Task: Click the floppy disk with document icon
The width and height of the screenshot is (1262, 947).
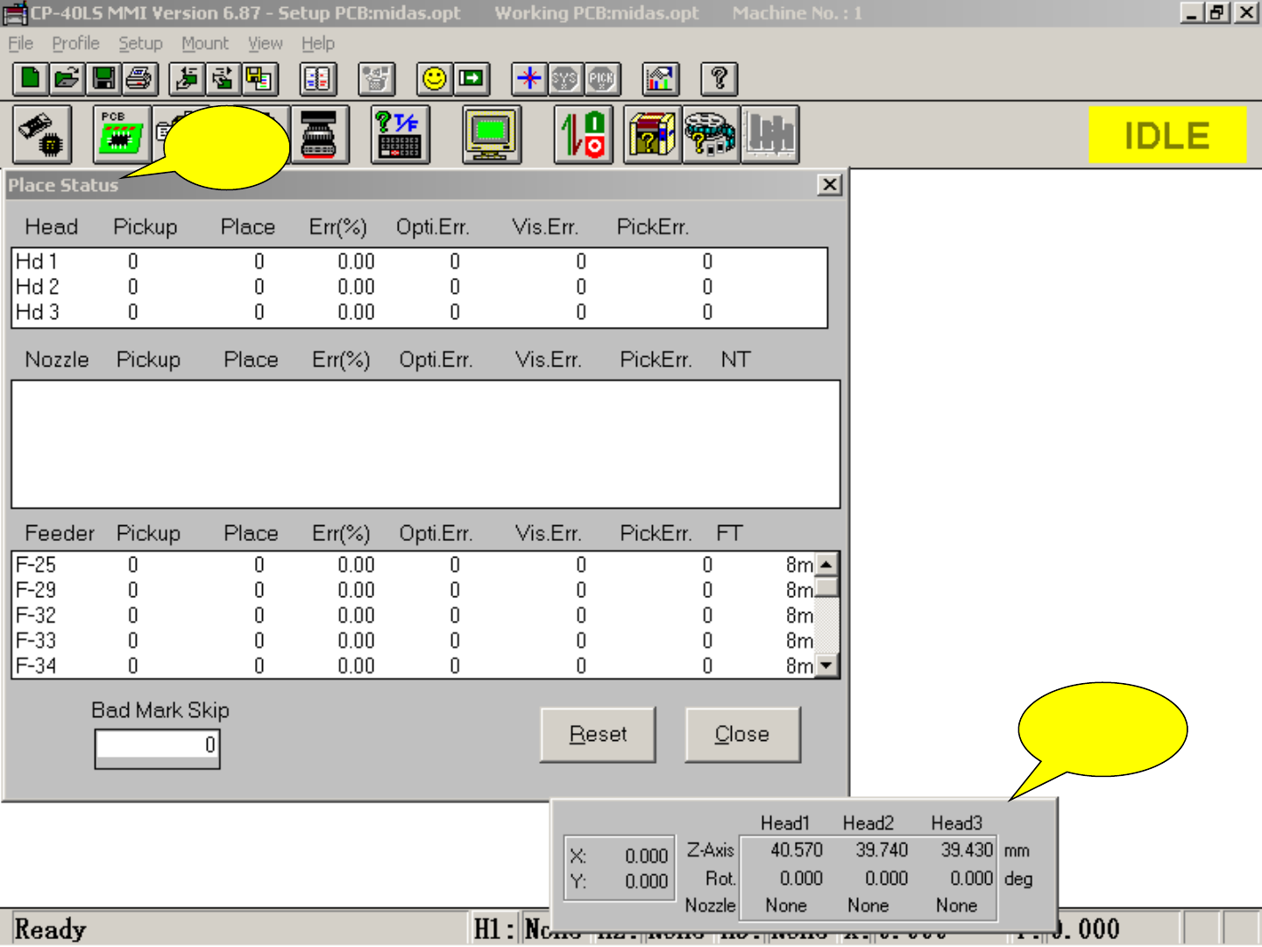Action: point(259,79)
